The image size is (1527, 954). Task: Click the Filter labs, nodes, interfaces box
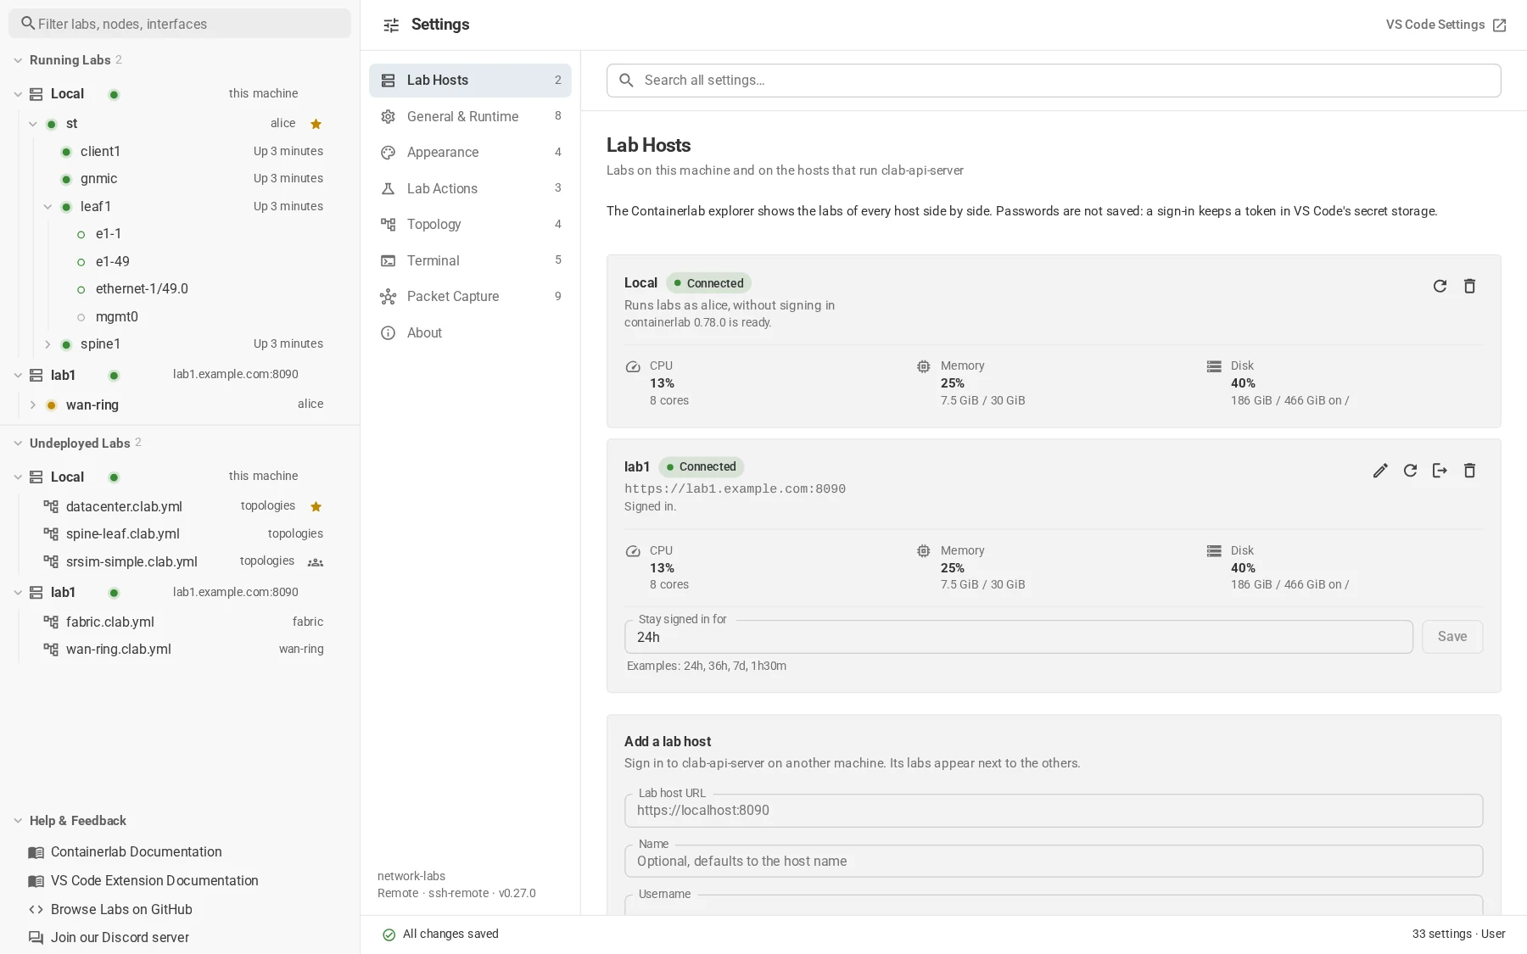(180, 24)
